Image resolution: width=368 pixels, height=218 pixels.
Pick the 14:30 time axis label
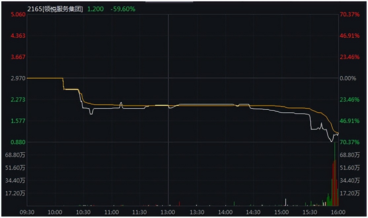click(x=253, y=212)
